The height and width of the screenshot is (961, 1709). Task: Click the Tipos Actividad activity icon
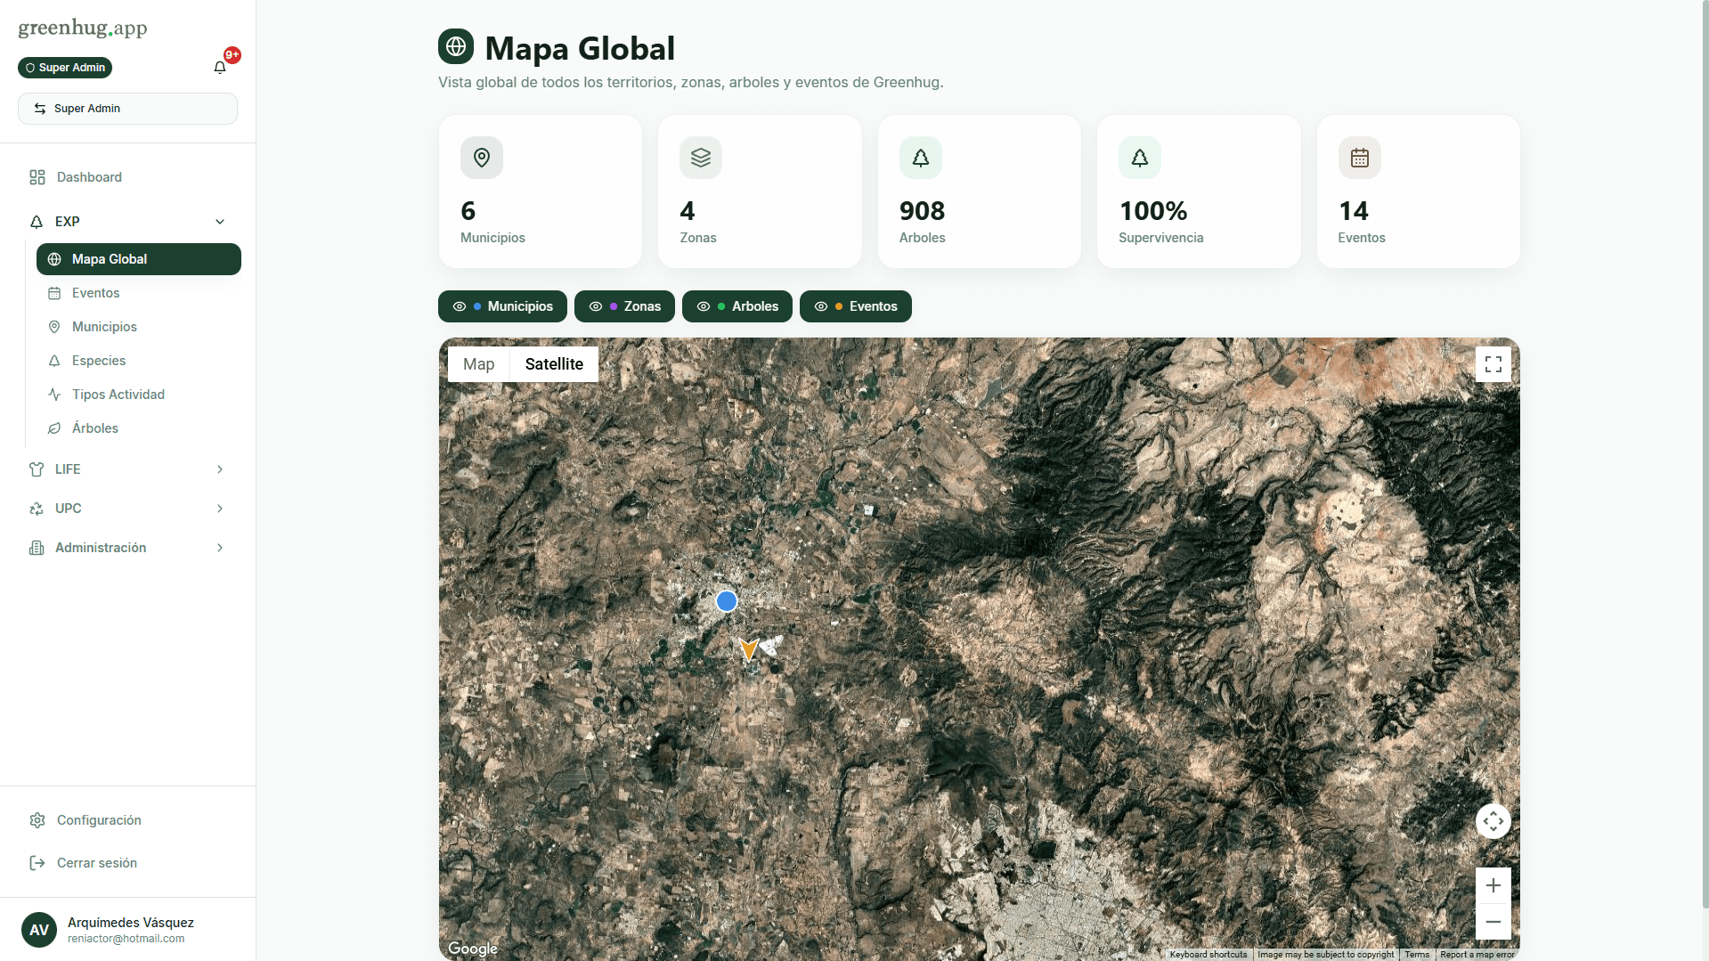pos(54,395)
